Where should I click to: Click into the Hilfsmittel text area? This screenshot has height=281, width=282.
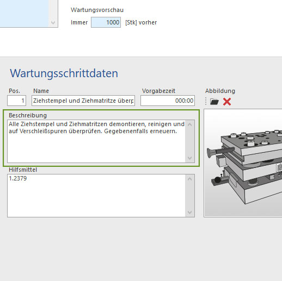tap(96, 196)
